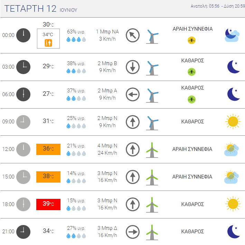Click the green wind turbine icon at 12:00
Image resolution: width=245 pixels, height=245 pixels.
click(x=152, y=150)
